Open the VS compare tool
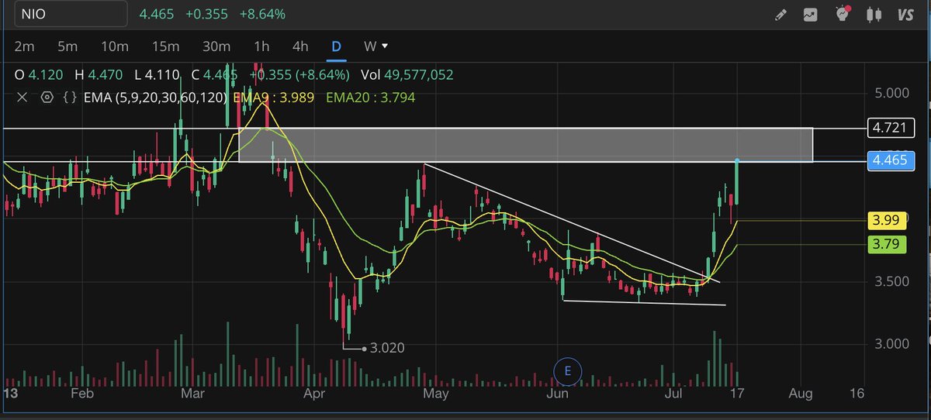 (905, 14)
